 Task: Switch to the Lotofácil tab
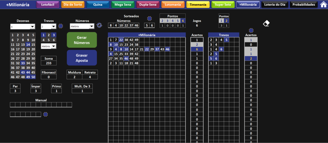[48, 4]
